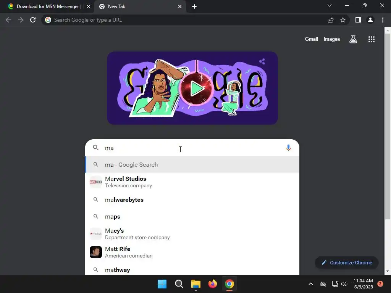The height and width of the screenshot is (293, 391).
Task: Click the doodle share icon
Action: (262, 61)
